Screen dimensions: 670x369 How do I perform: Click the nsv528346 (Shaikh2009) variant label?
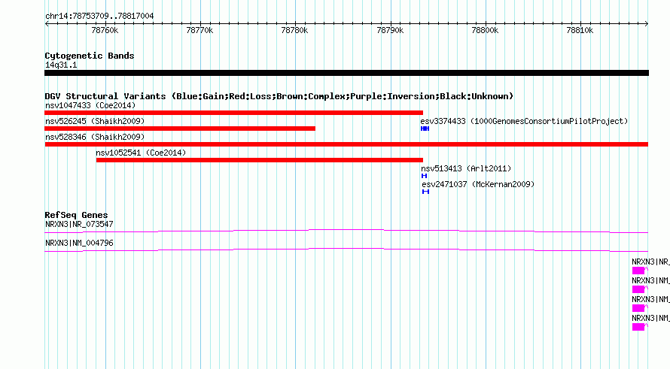click(x=95, y=137)
